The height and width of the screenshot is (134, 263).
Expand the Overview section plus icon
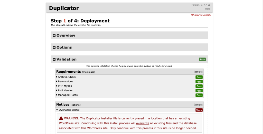(54, 36)
